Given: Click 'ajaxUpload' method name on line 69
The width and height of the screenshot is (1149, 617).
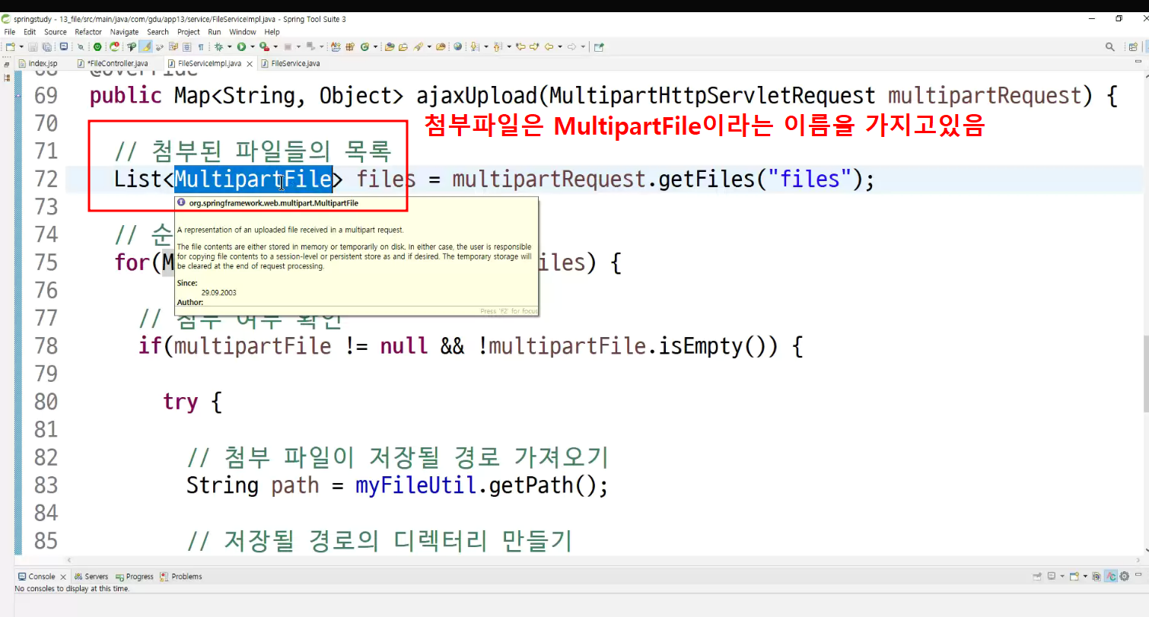Looking at the screenshot, I should (477, 96).
